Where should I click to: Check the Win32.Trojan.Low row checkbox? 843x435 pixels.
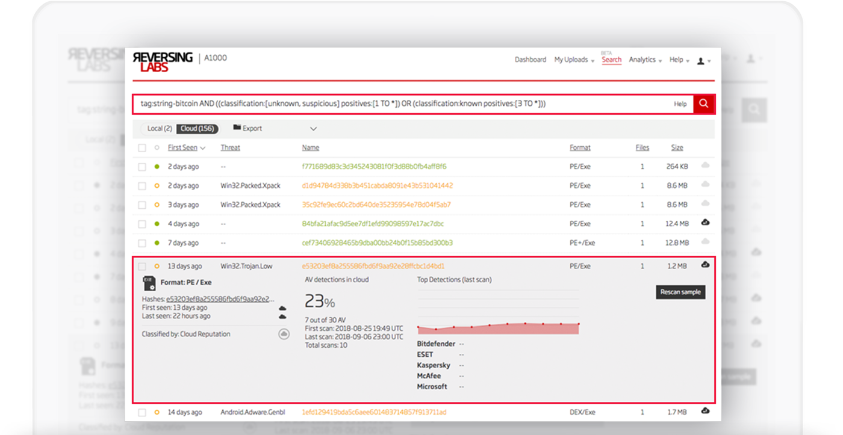pos(142,267)
